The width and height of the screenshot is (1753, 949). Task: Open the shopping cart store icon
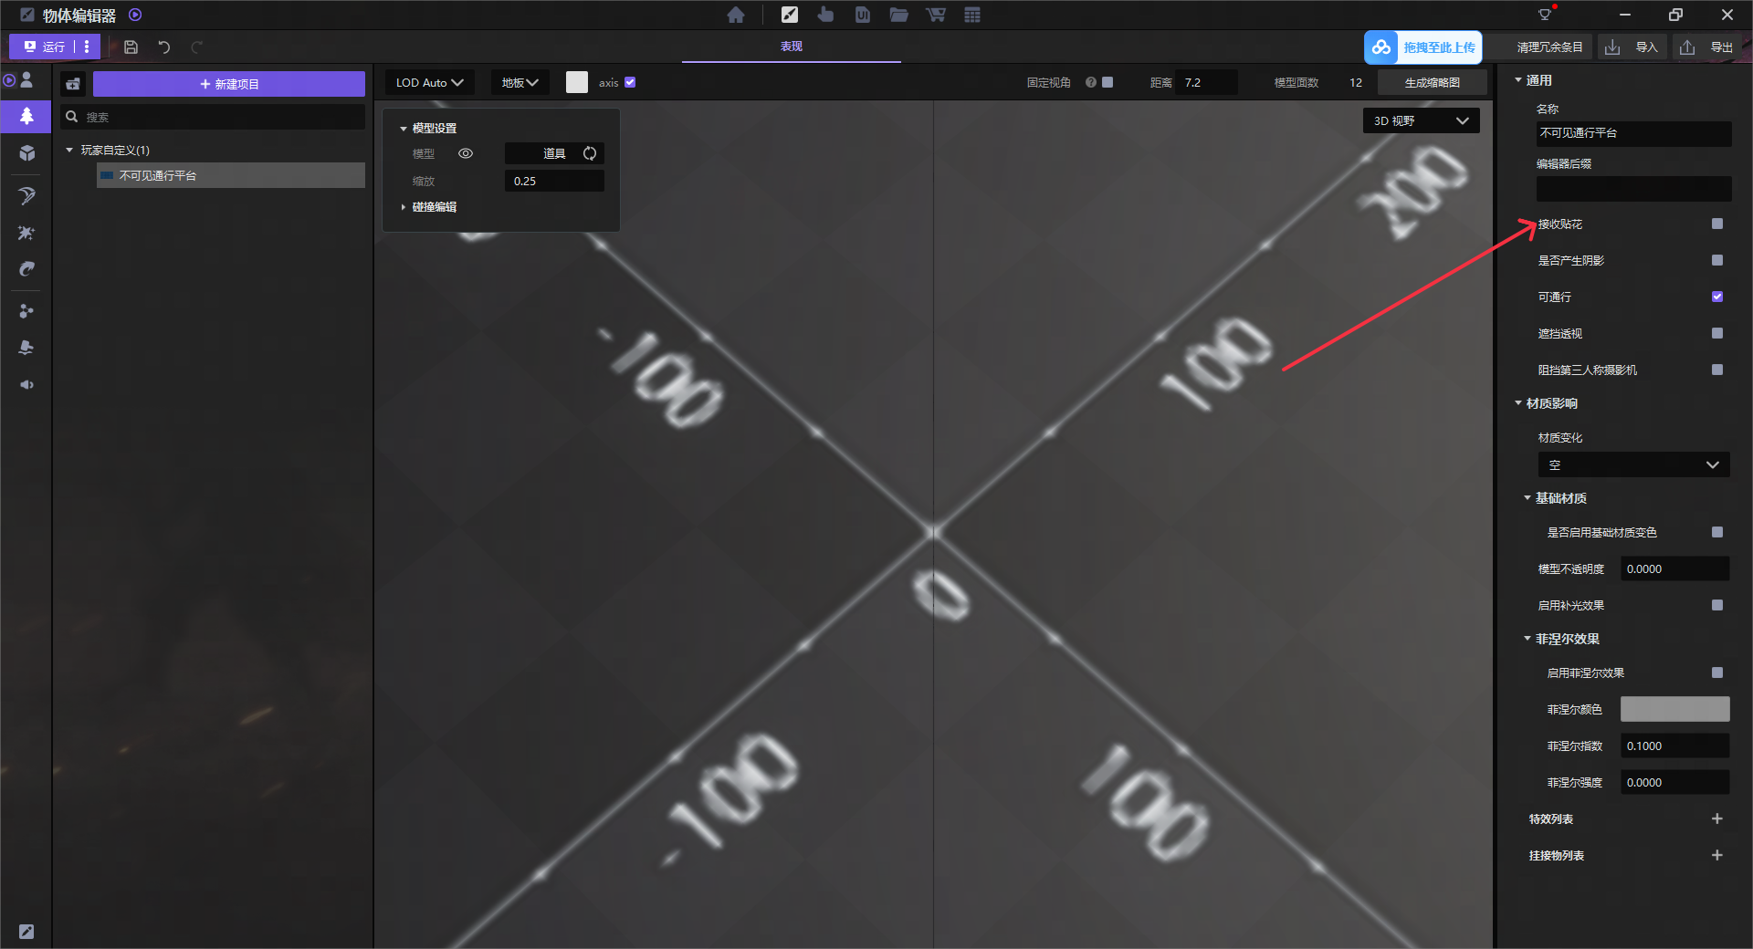pyautogui.click(x=935, y=15)
